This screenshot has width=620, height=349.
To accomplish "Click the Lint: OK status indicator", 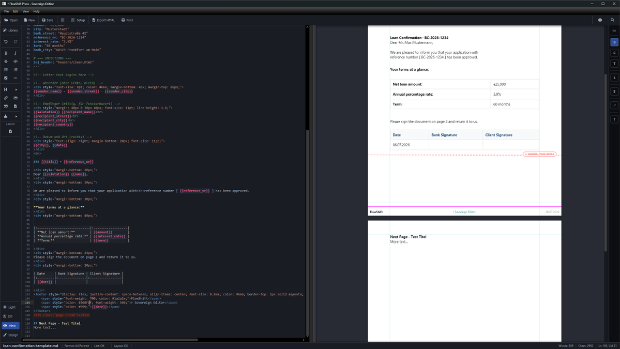I will (99, 346).
